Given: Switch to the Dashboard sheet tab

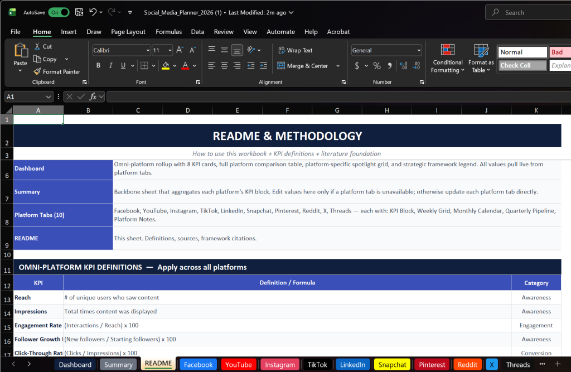Looking at the screenshot, I should pos(75,365).
